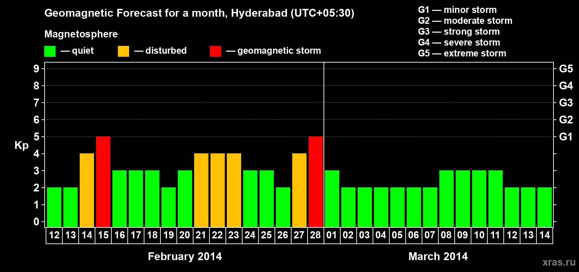
Task: Click the Kp axis value 5
Action: 36,137
